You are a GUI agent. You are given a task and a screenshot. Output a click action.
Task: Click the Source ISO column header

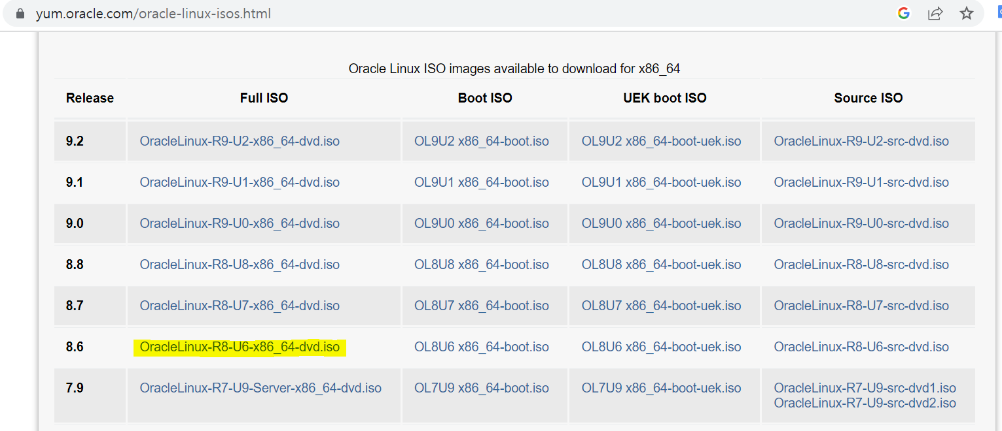coord(868,98)
